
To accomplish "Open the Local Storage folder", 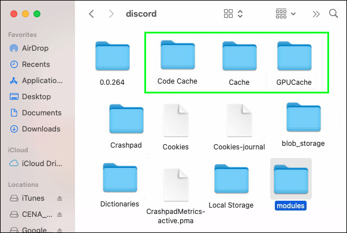I will pyautogui.click(x=231, y=179).
